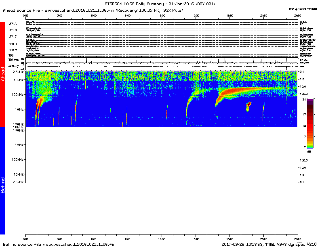Click the APN_Ey plot label

(14, 65)
